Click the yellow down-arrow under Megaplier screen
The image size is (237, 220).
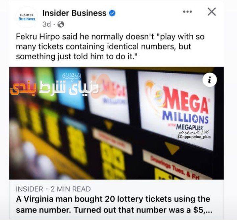(172, 148)
